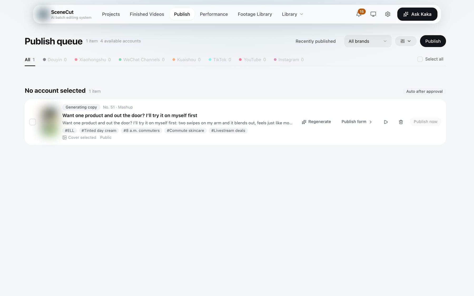The image size is (474, 296).
Task: Click the black Publish button
Action: 433,41
